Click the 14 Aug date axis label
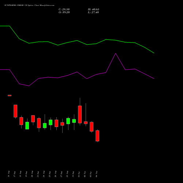 [9, 174]
